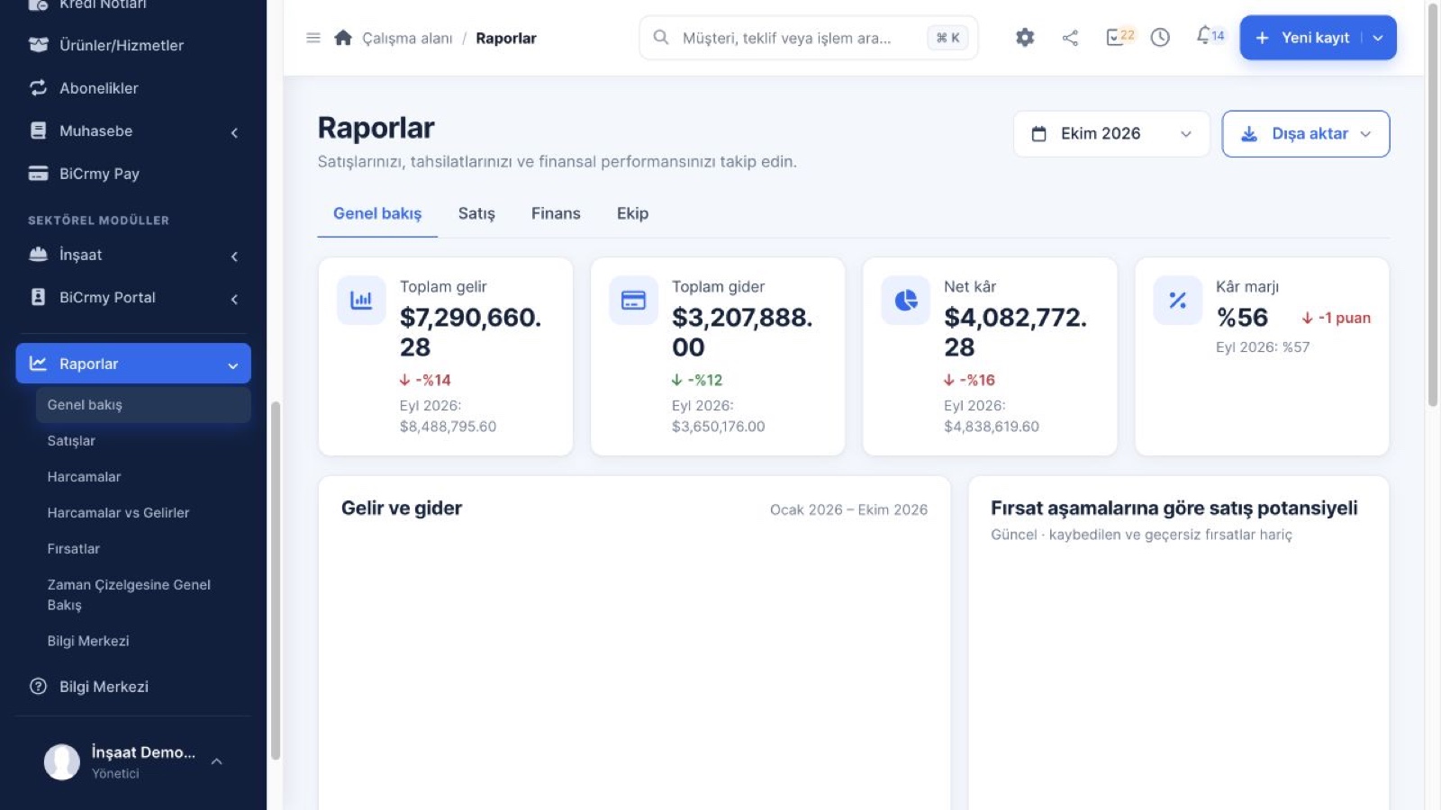
Task: Click the Yeni kayıt button
Action: click(x=1304, y=38)
